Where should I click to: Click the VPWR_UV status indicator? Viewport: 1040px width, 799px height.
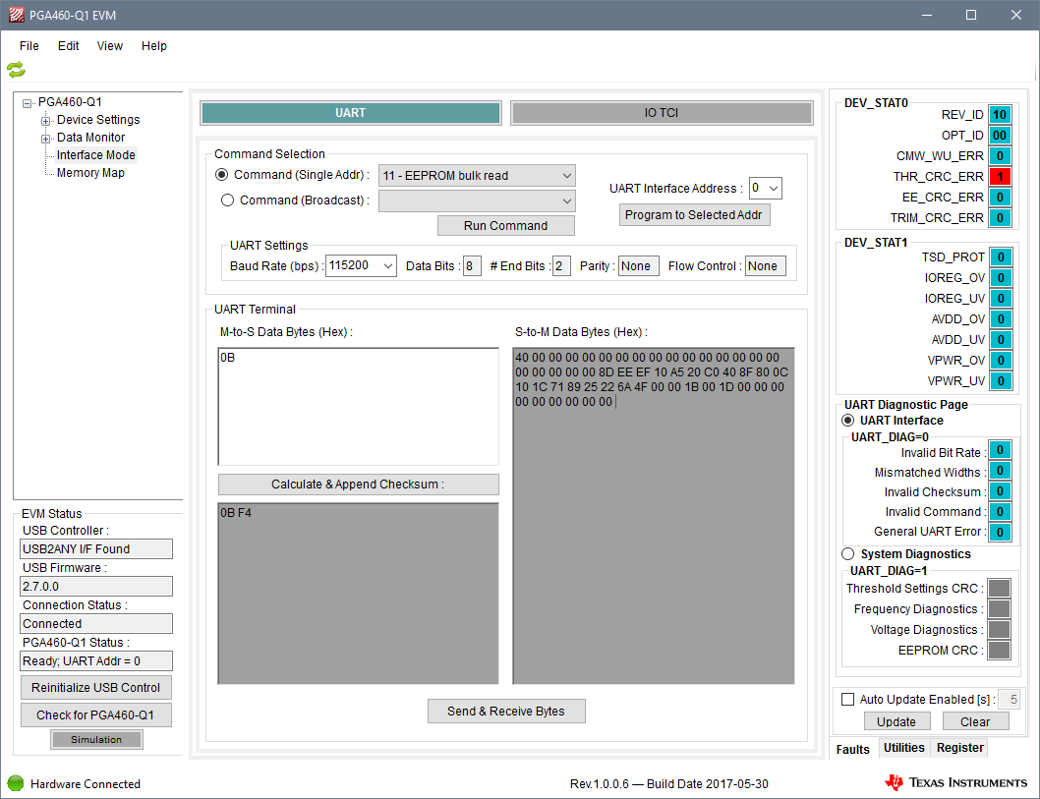coord(1001,380)
